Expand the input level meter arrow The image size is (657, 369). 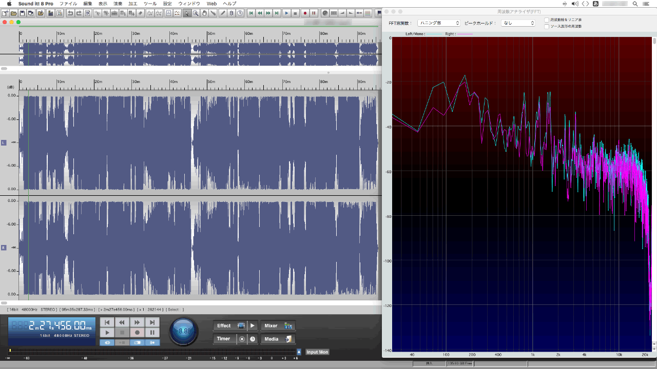[x=299, y=352]
